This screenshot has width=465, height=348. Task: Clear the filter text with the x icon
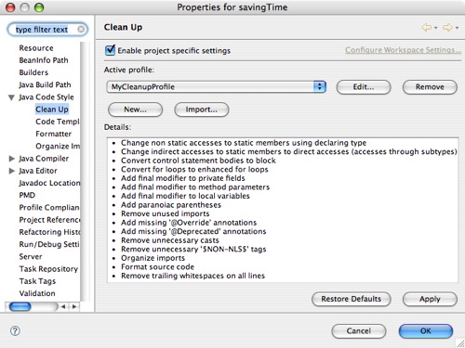81,30
